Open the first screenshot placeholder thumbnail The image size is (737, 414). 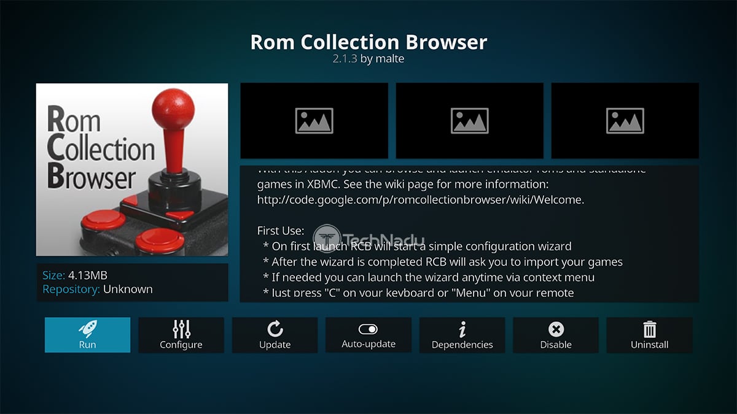click(x=314, y=121)
